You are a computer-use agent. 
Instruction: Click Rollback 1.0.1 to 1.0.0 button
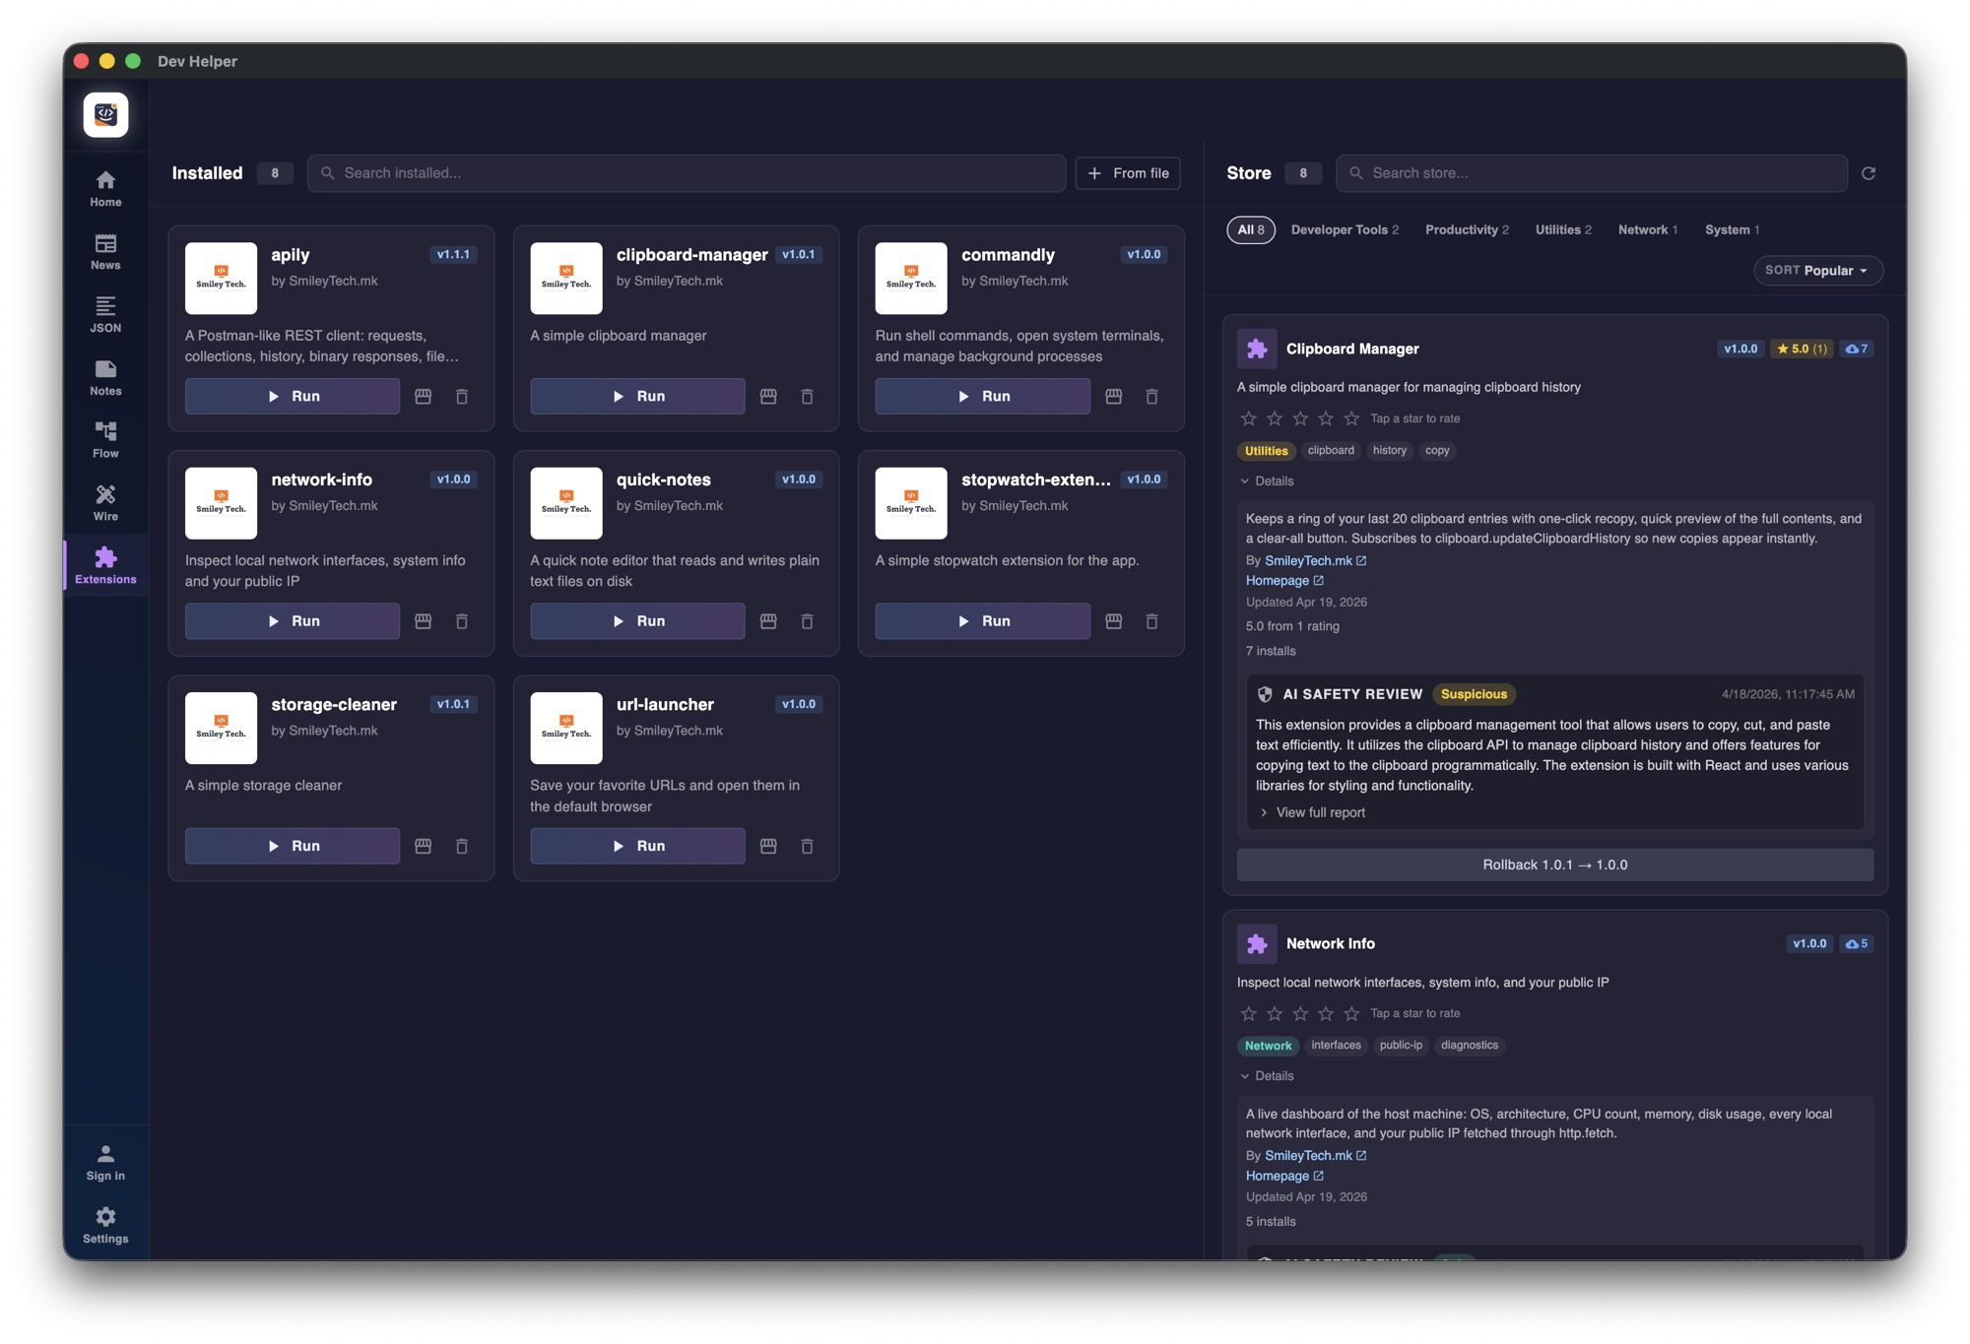click(1554, 864)
